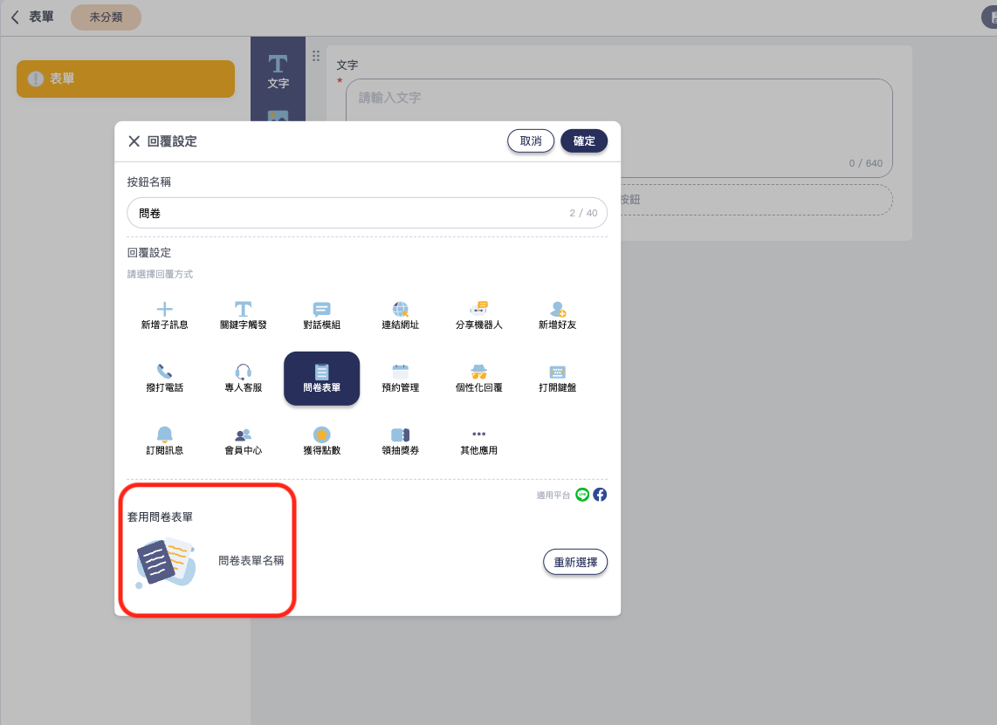
Task: Choose the 新增好友 icon
Action: (557, 310)
